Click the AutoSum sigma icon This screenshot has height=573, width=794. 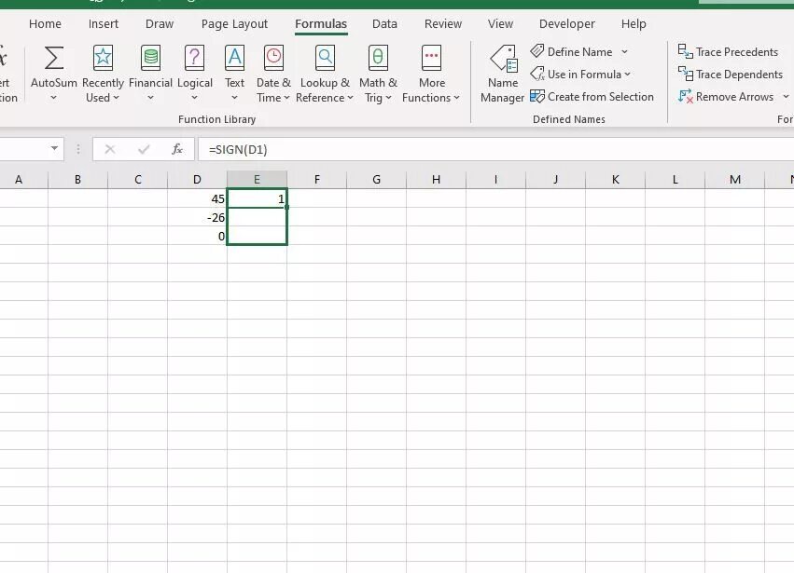[54, 58]
